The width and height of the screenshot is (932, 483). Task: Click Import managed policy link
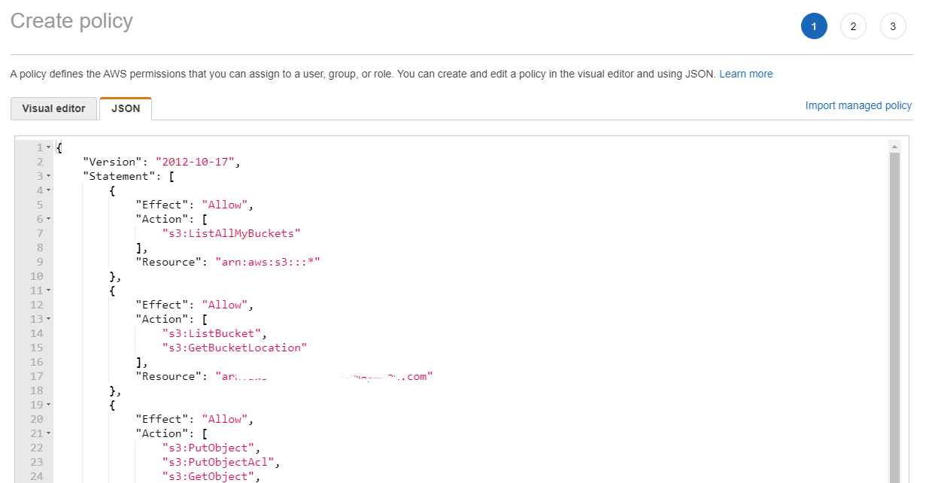[858, 105]
